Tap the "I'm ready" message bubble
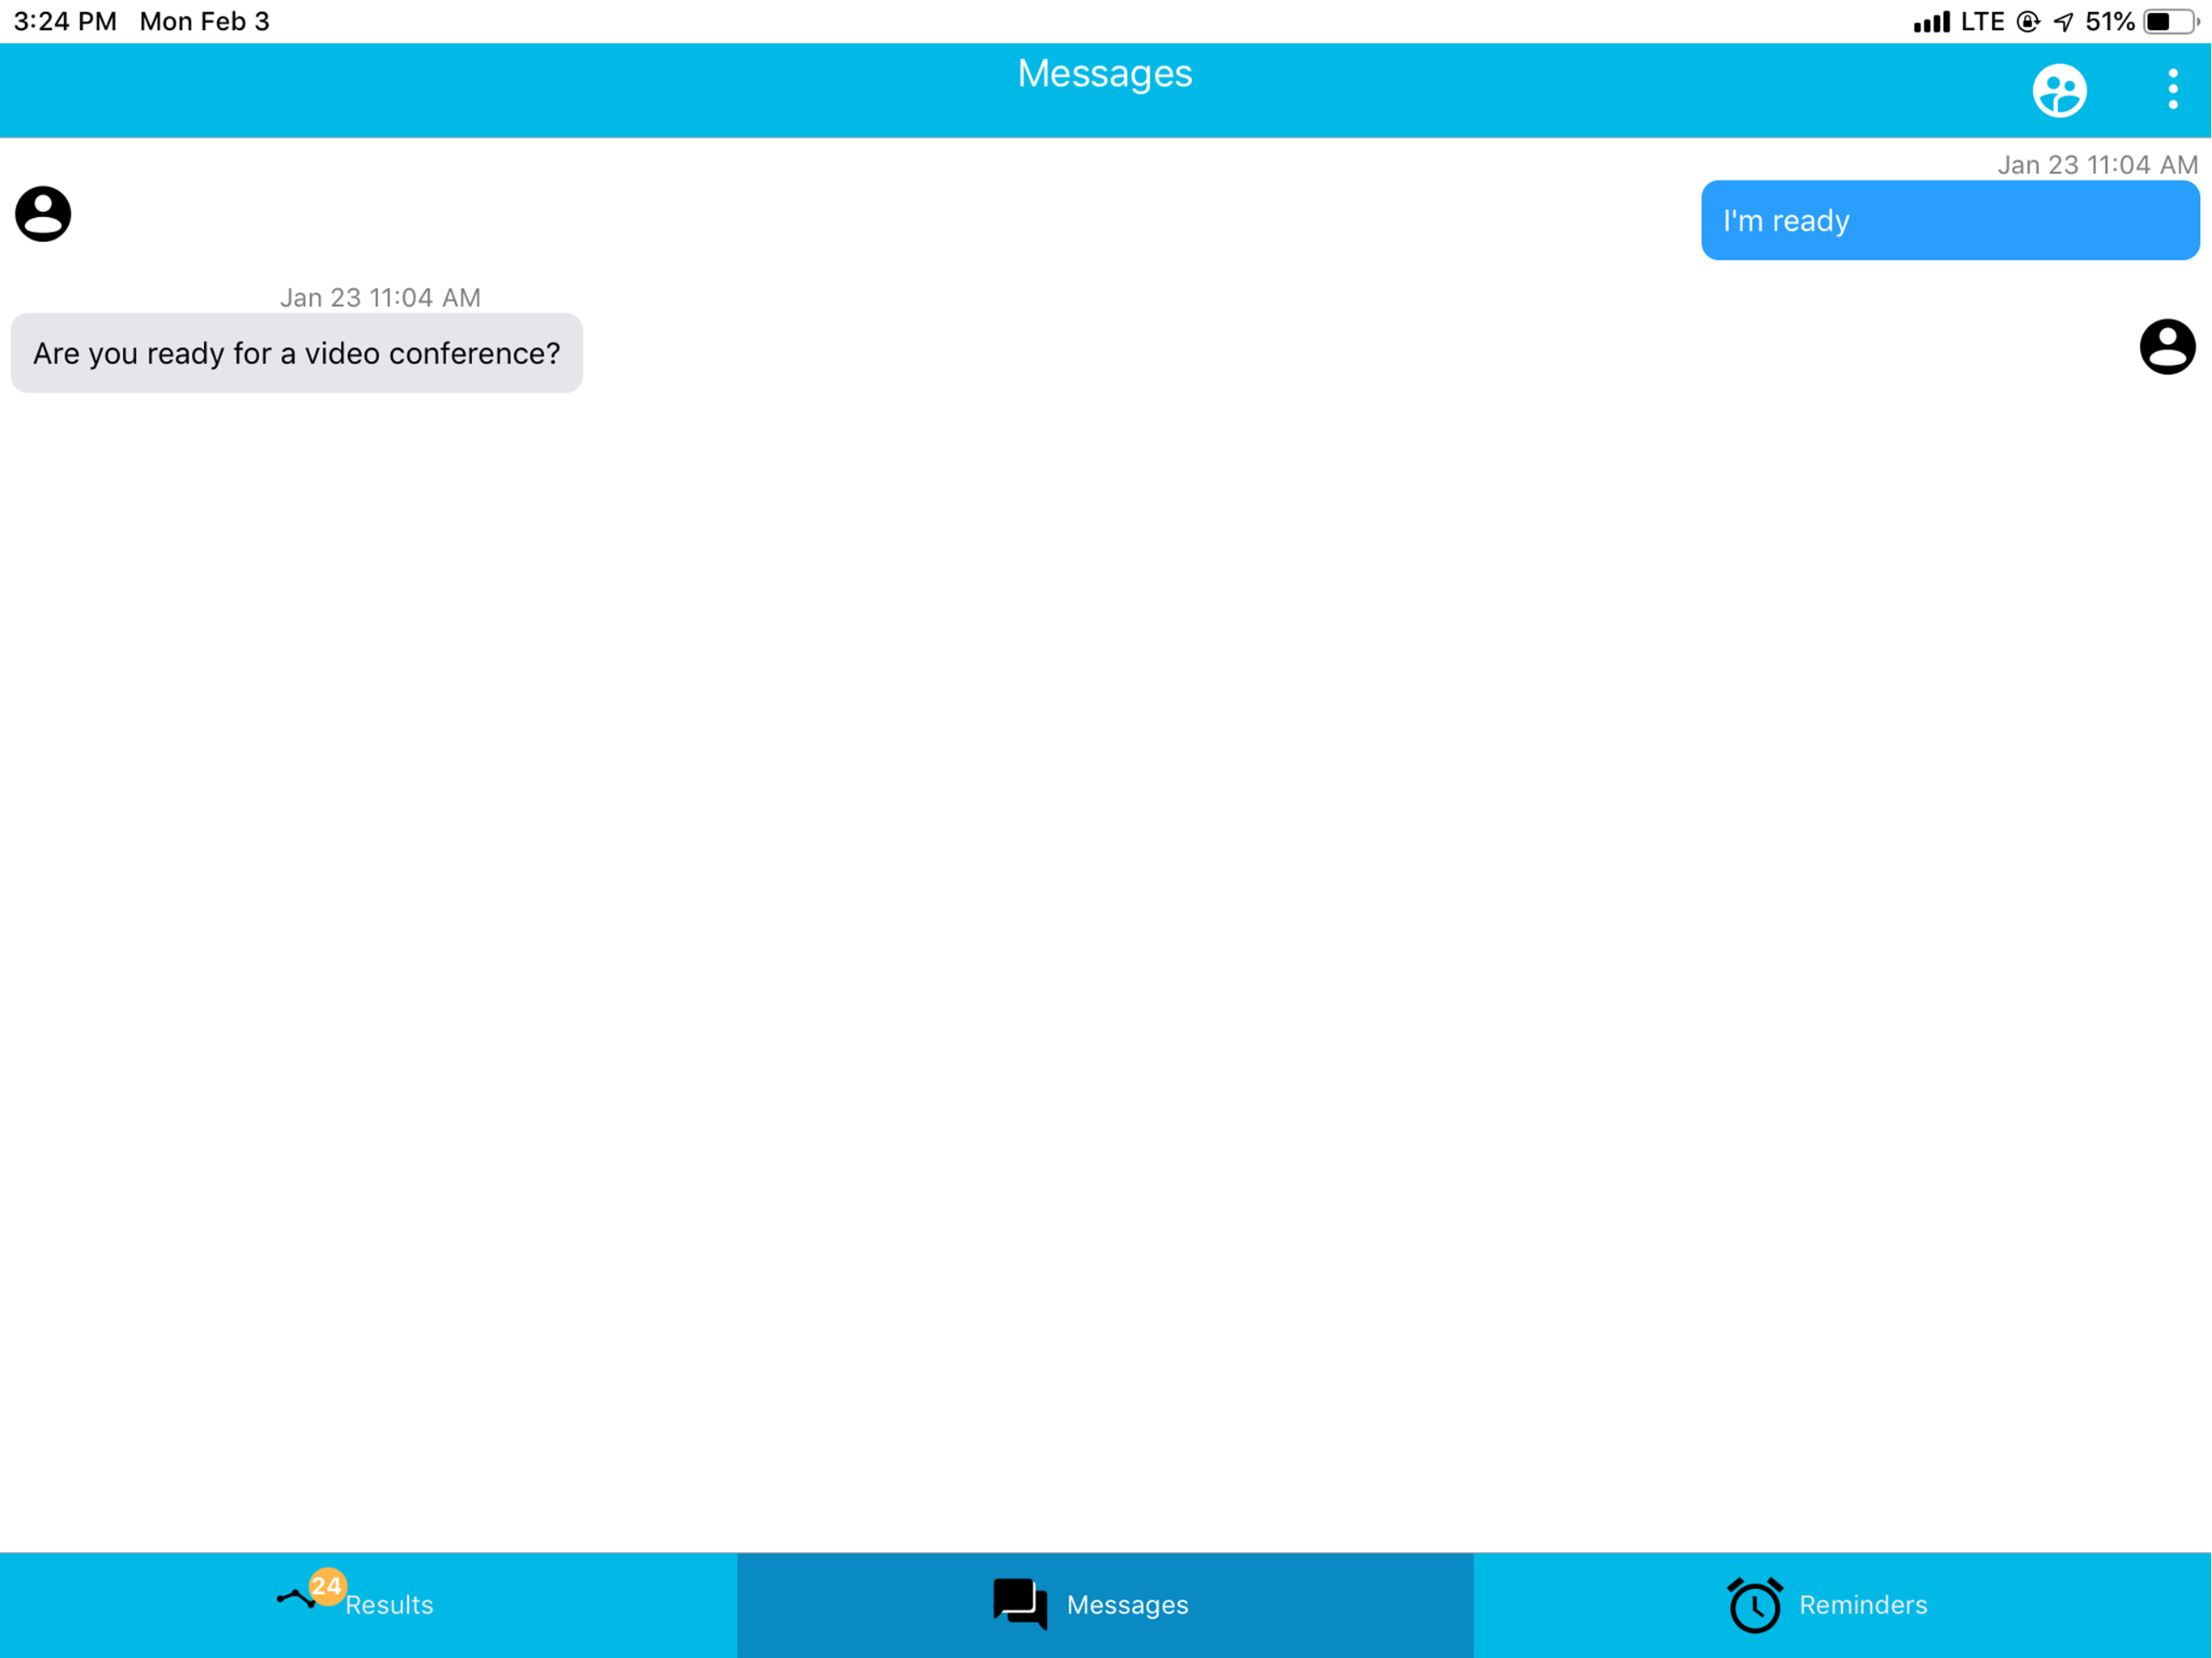Image resolution: width=2212 pixels, height=1658 pixels. pyautogui.click(x=1950, y=220)
